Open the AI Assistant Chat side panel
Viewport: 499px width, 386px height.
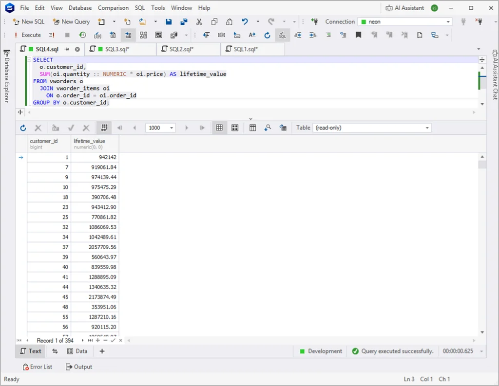tap(495, 74)
